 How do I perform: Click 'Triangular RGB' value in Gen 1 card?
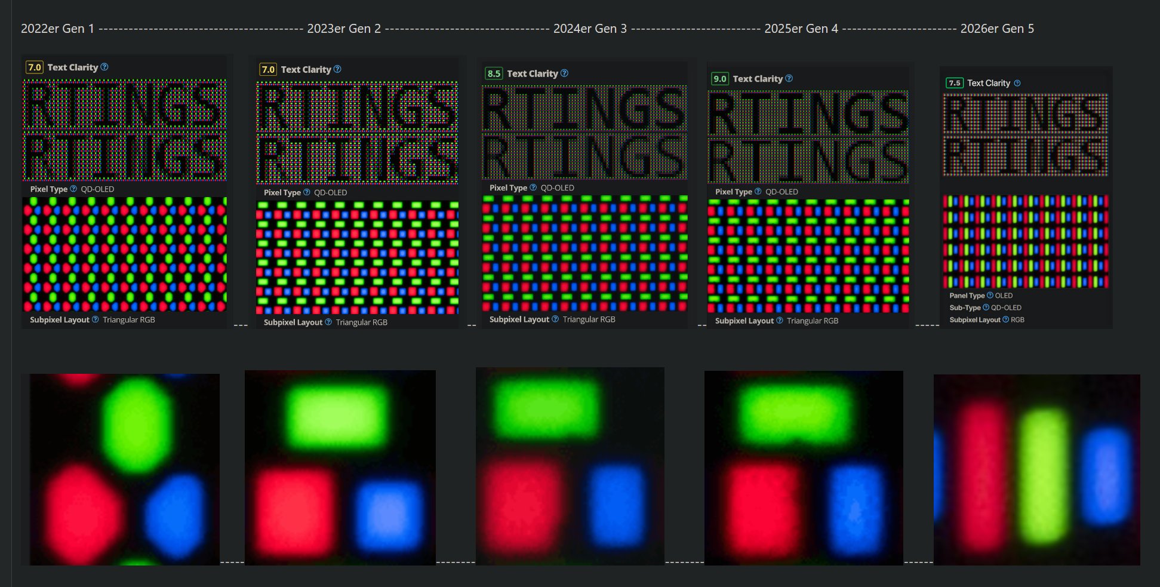coord(129,319)
